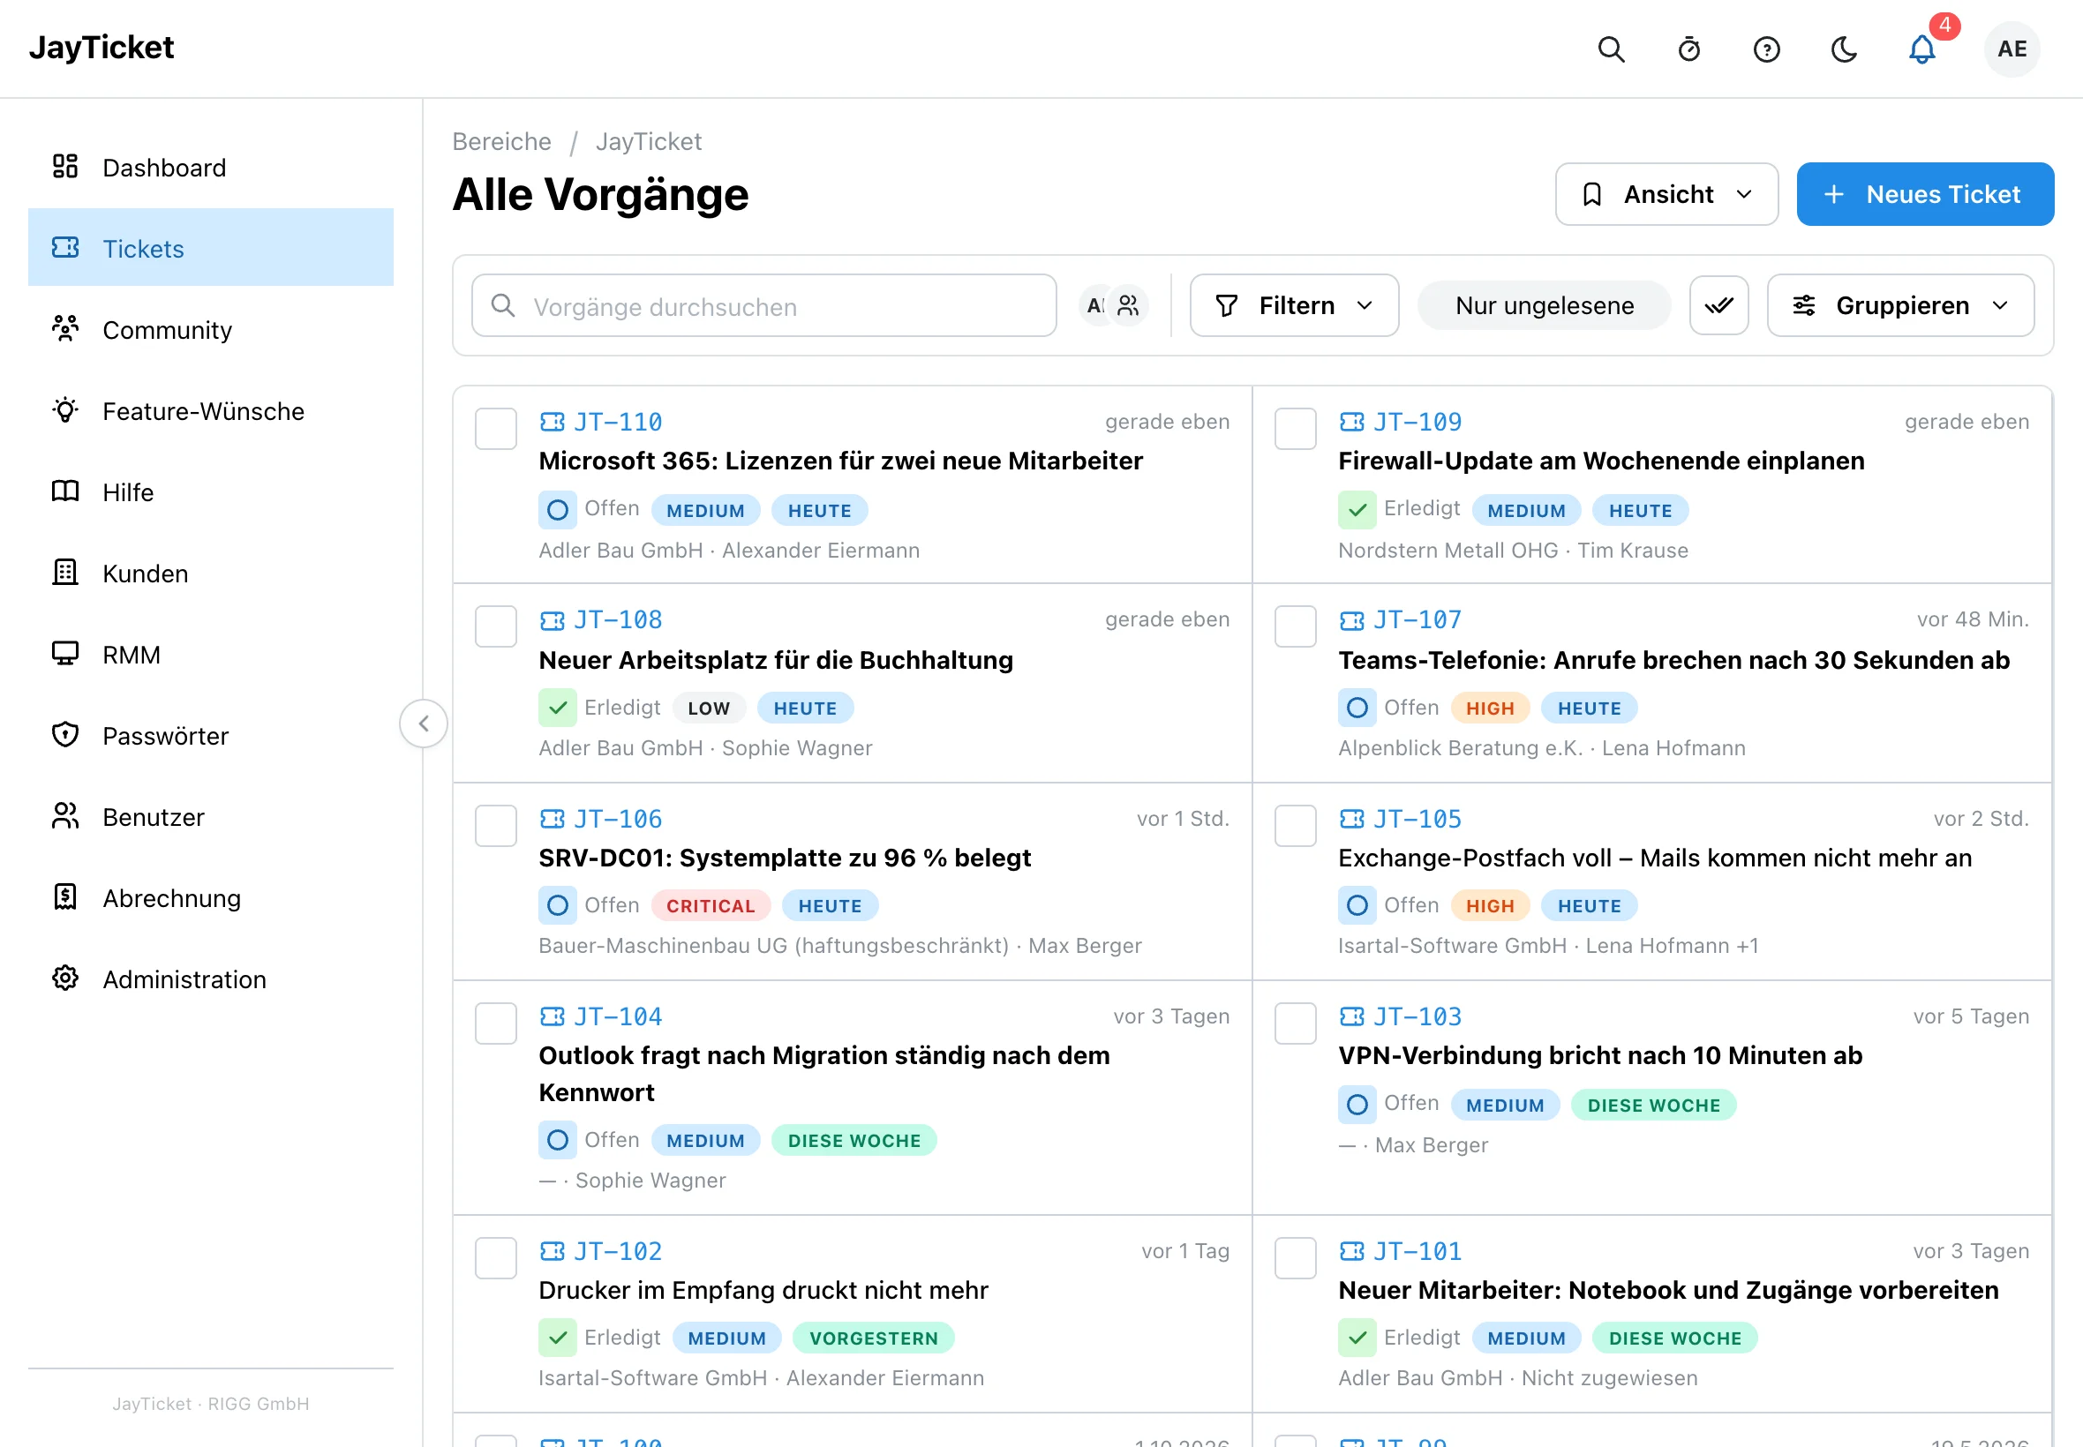Click the mark-all-read double check icon

click(x=1718, y=305)
